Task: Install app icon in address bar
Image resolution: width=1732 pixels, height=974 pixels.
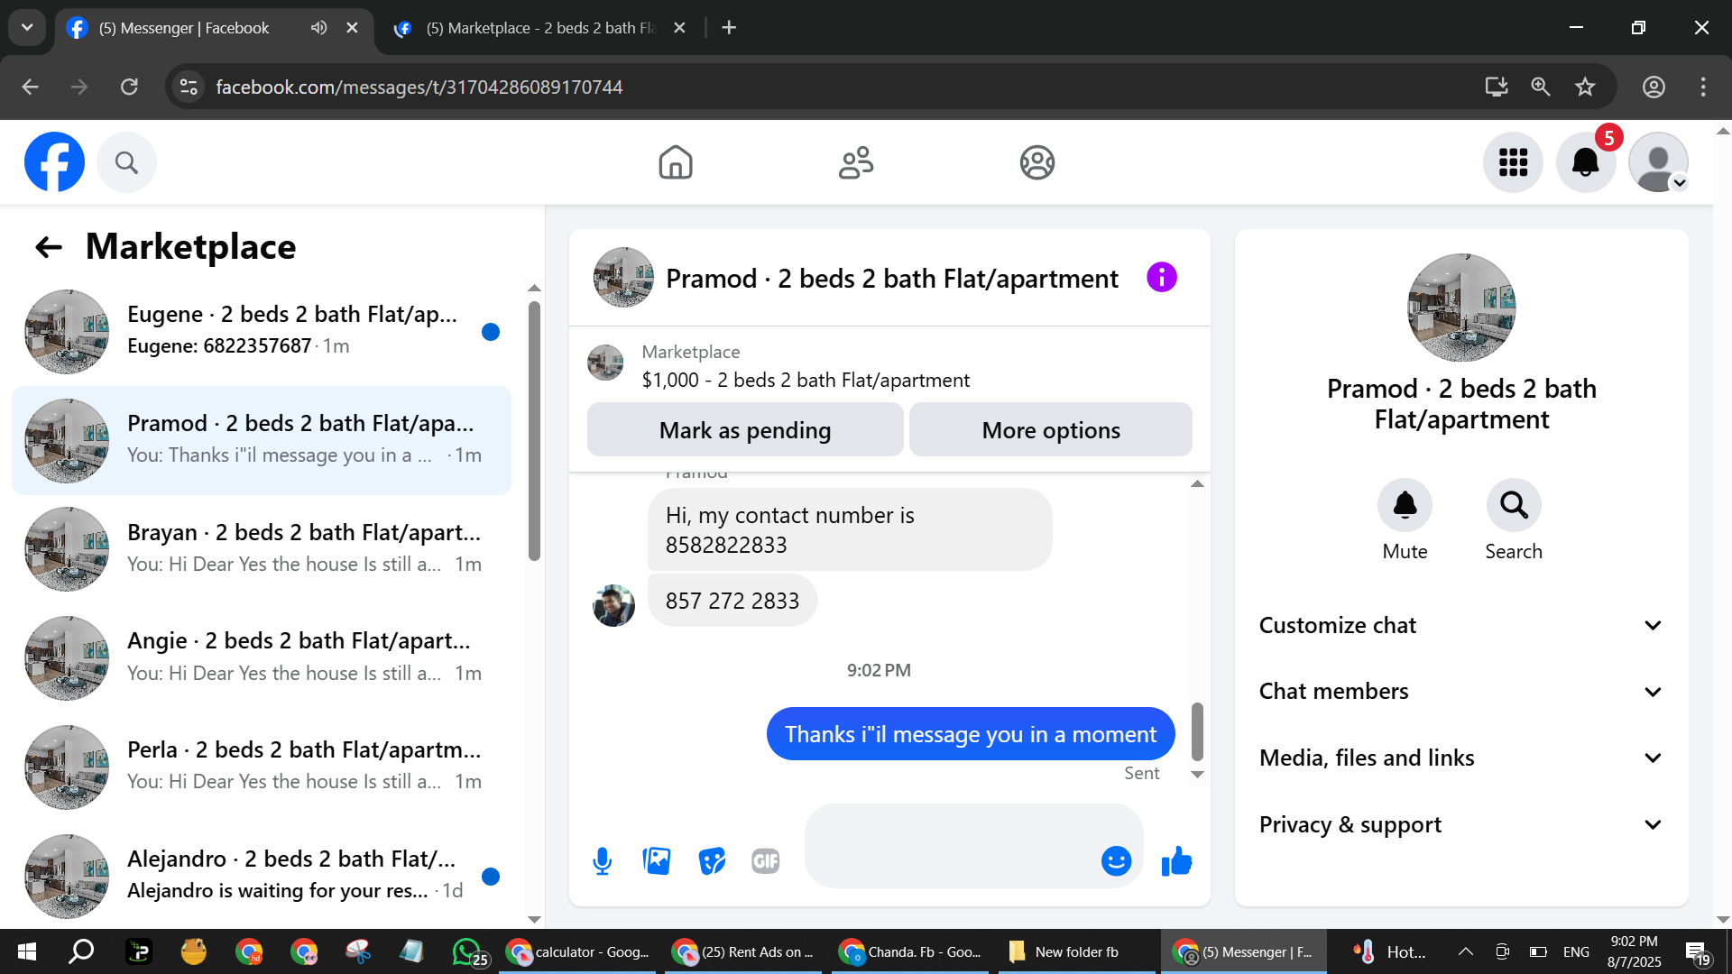Action: (x=1497, y=87)
